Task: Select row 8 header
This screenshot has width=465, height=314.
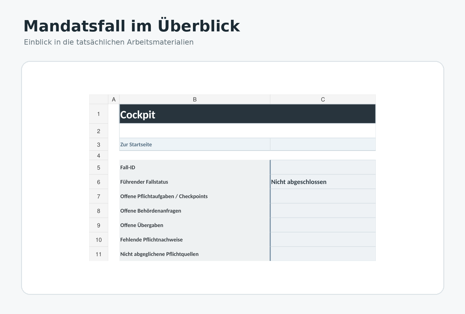Action: click(99, 211)
